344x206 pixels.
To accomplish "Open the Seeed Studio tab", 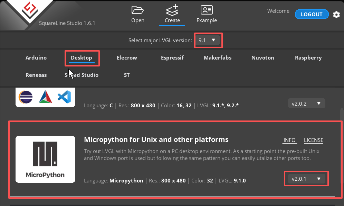I will click(82, 75).
